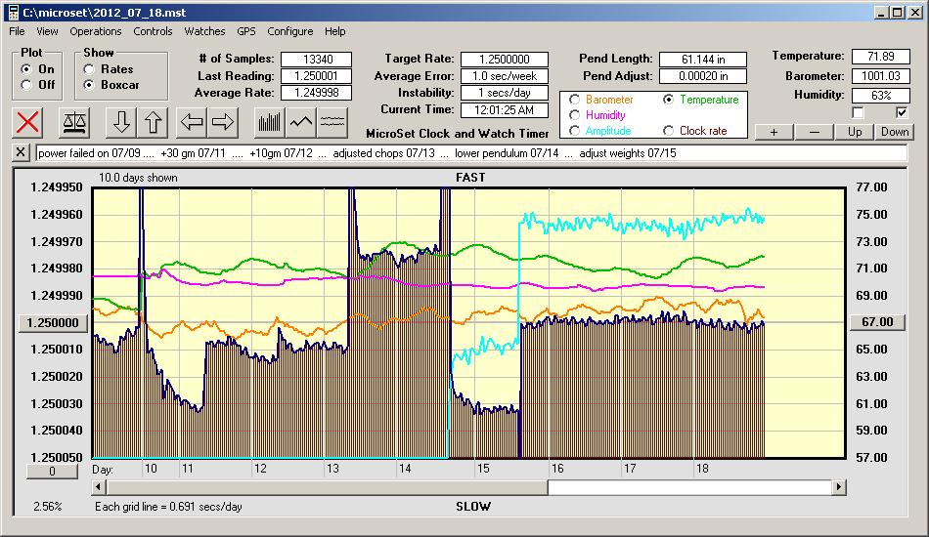
Task: Open the Configure menu
Action: click(x=290, y=31)
